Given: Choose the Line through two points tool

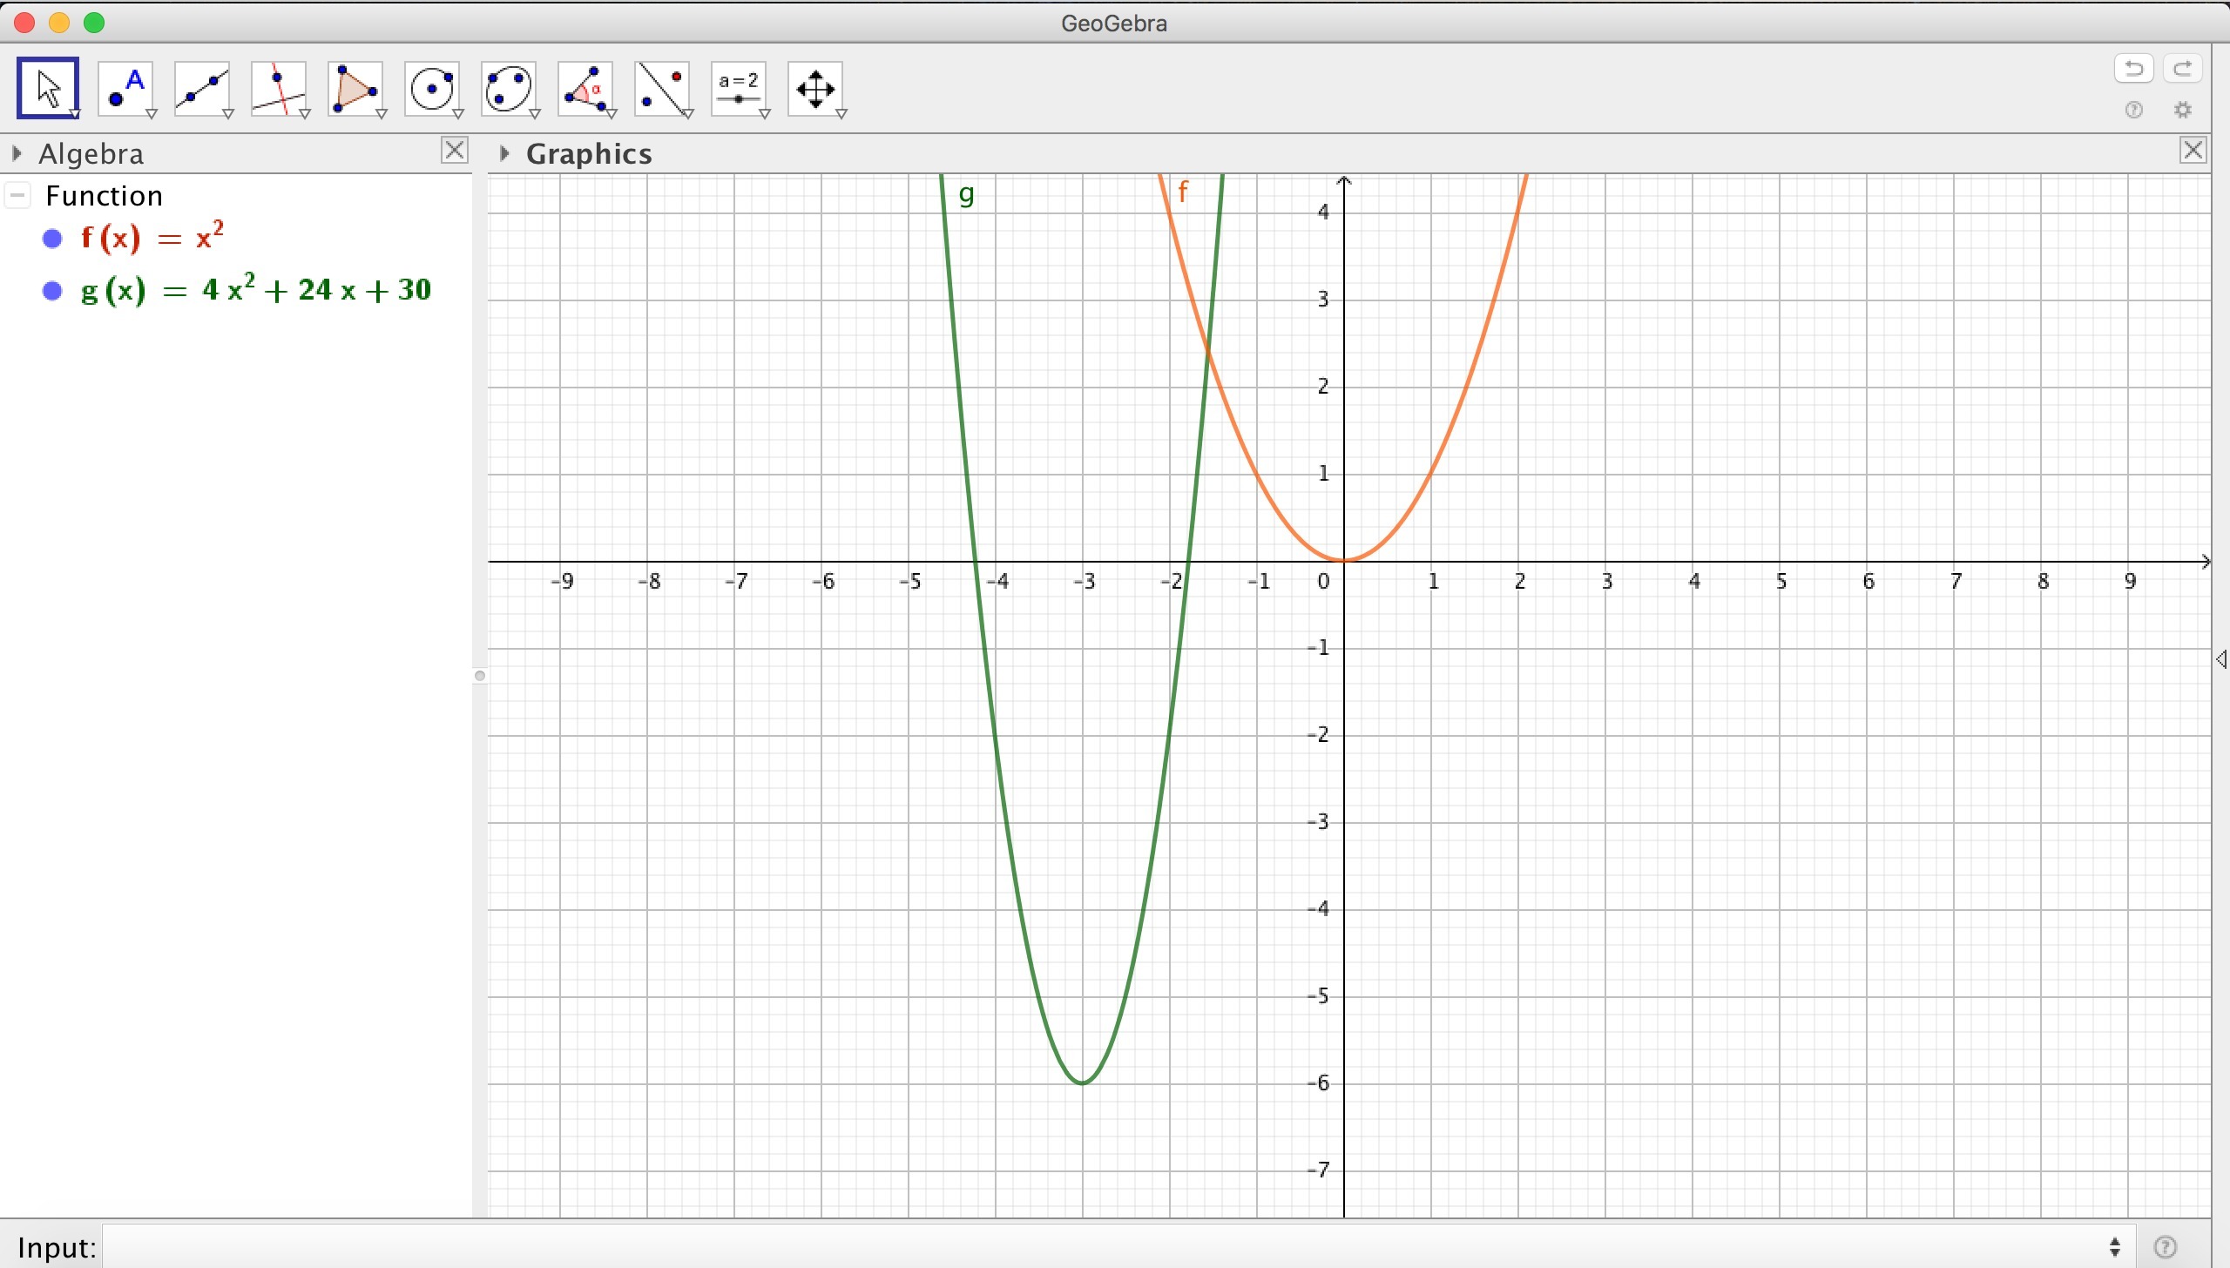Looking at the screenshot, I should point(202,88).
